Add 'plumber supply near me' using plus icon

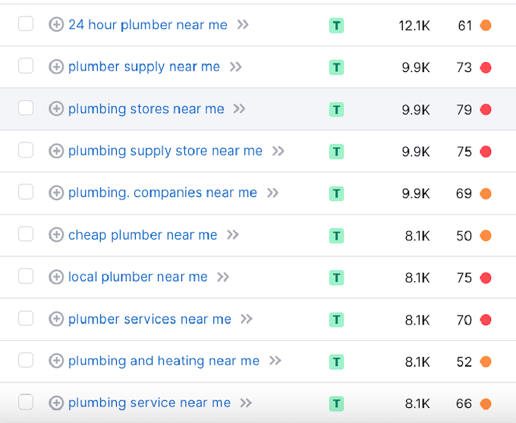[56, 67]
